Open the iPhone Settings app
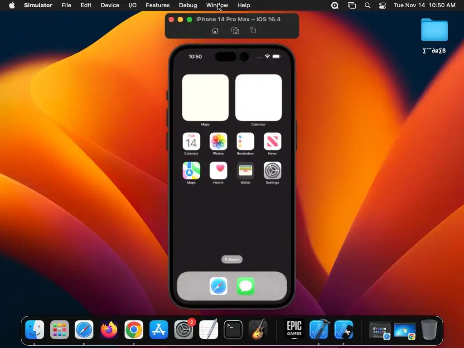 [272, 170]
